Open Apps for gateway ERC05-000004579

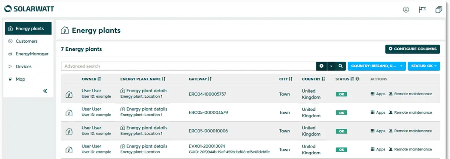(378, 112)
